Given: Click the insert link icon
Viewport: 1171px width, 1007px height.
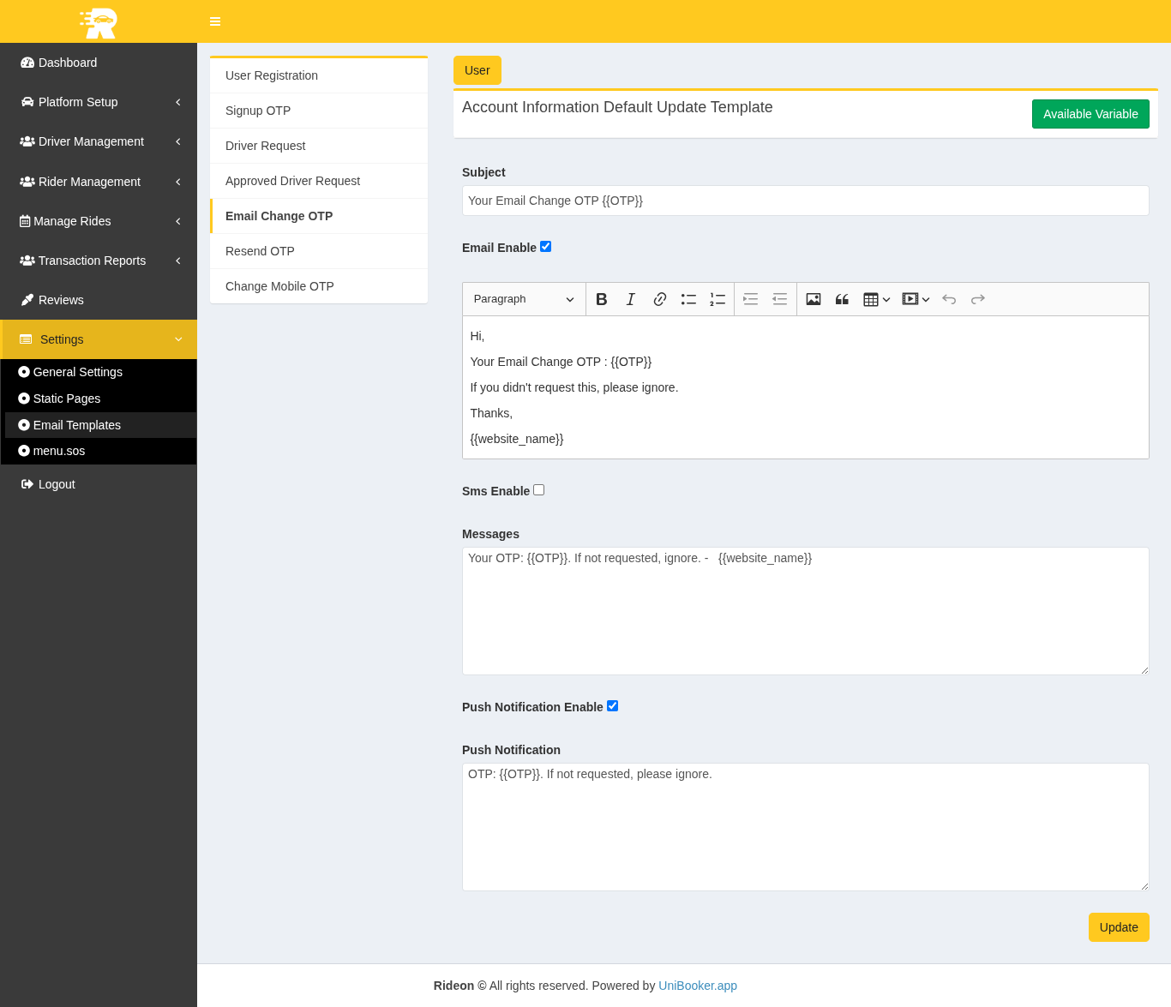Looking at the screenshot, I should pyautogui.click(x=659, y=299).
